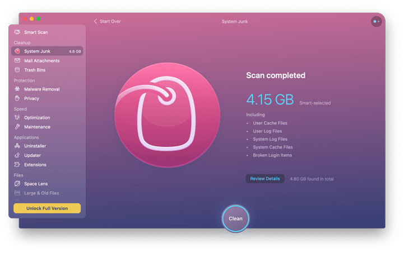Click the System Cache Files entry
404x253 pixels.
(x=273, y=147)
